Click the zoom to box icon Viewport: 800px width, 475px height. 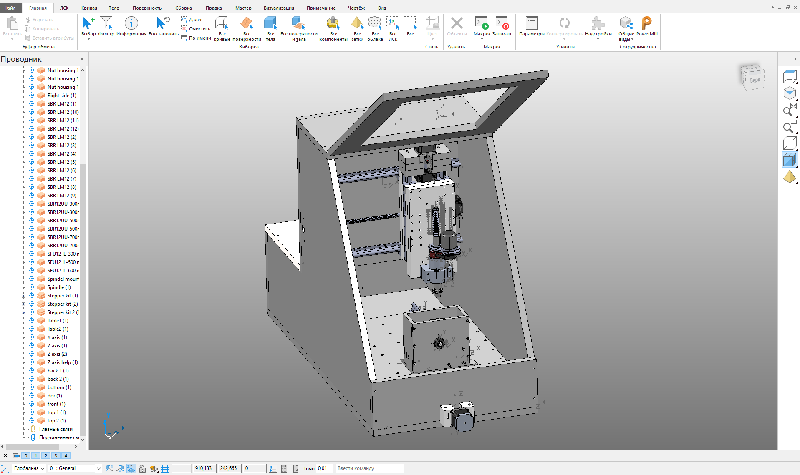click(790, 127)
